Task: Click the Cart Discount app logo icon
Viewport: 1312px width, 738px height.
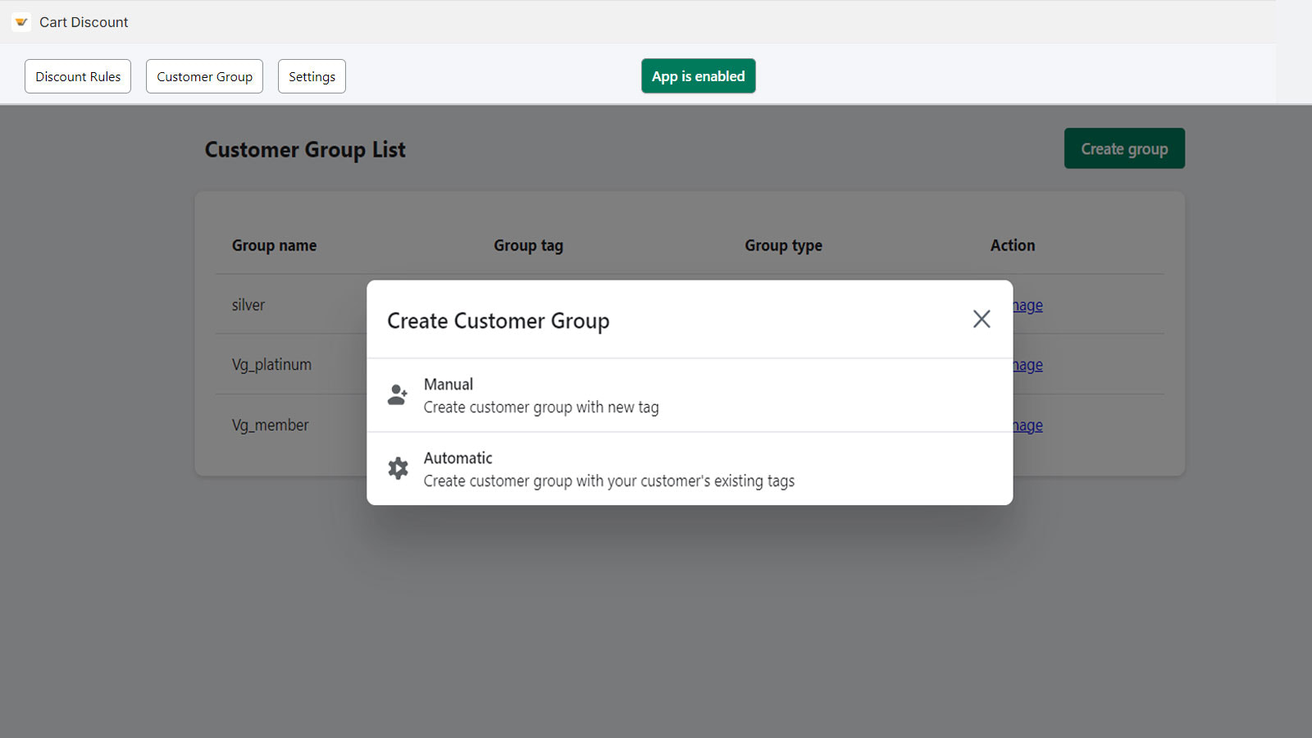Action: tap(21, 22)
